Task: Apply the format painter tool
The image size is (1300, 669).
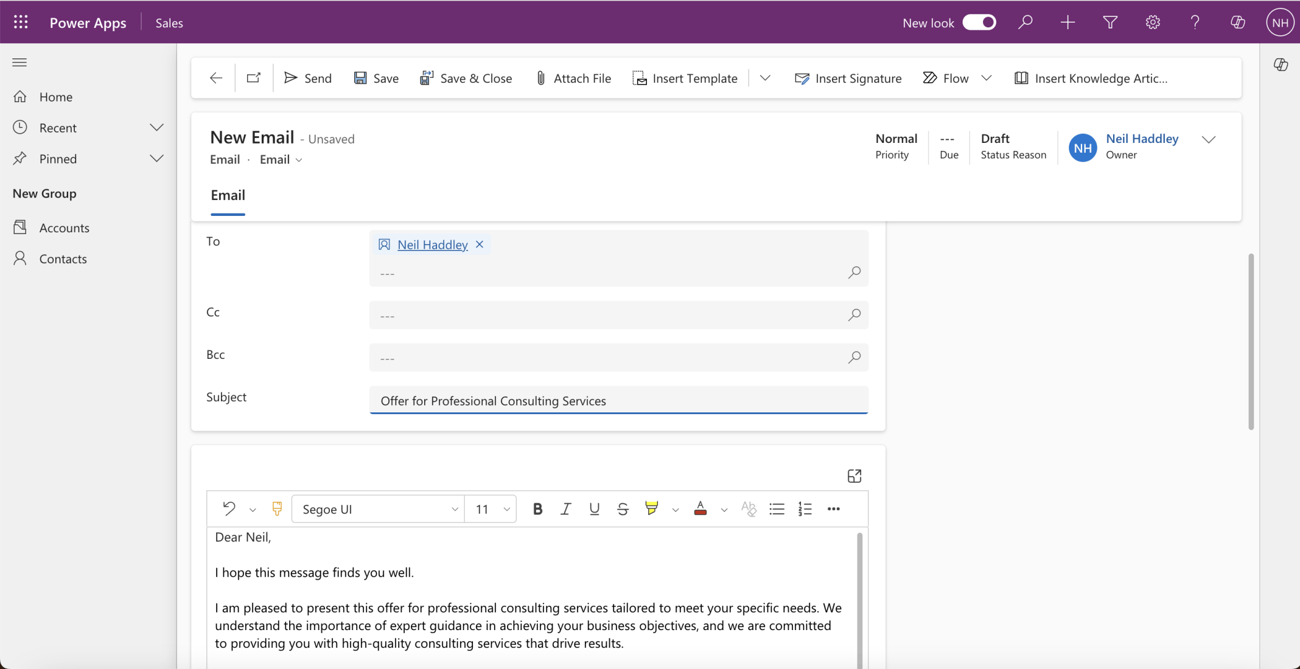Action: pos(277,508)
